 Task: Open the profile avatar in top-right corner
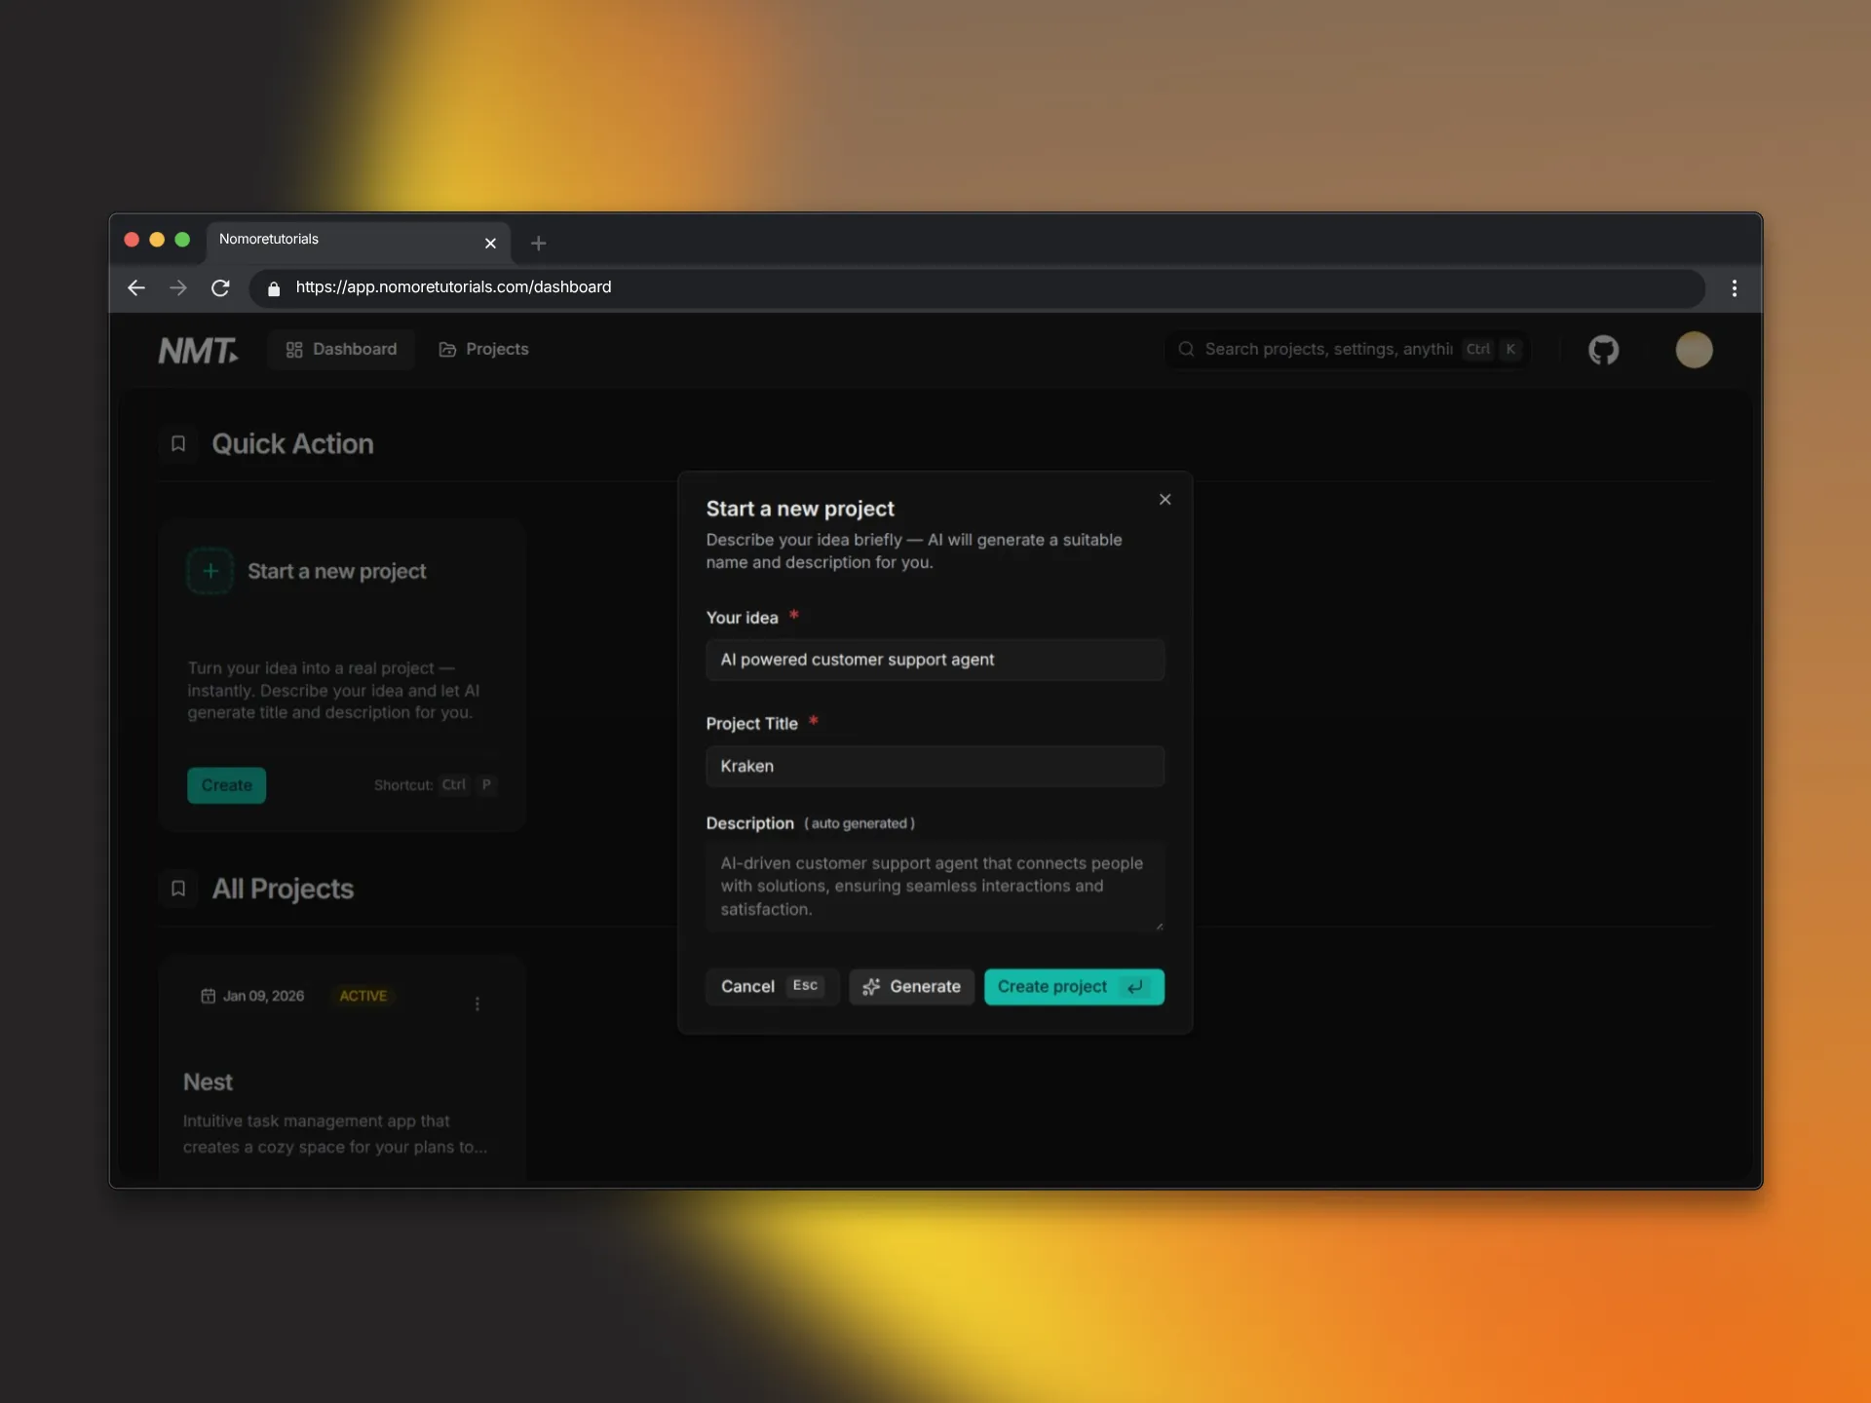(x=1695, y=350)
